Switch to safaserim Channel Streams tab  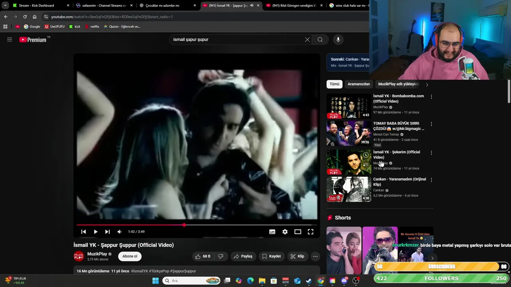click(x=104, y=6)
